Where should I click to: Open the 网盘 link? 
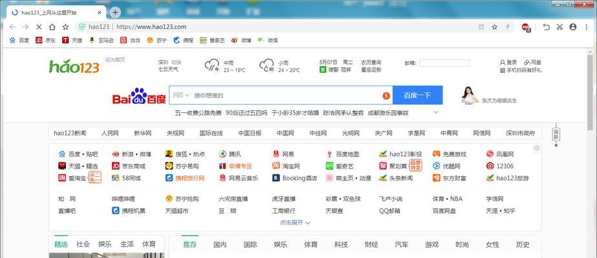tap(533, 62)
